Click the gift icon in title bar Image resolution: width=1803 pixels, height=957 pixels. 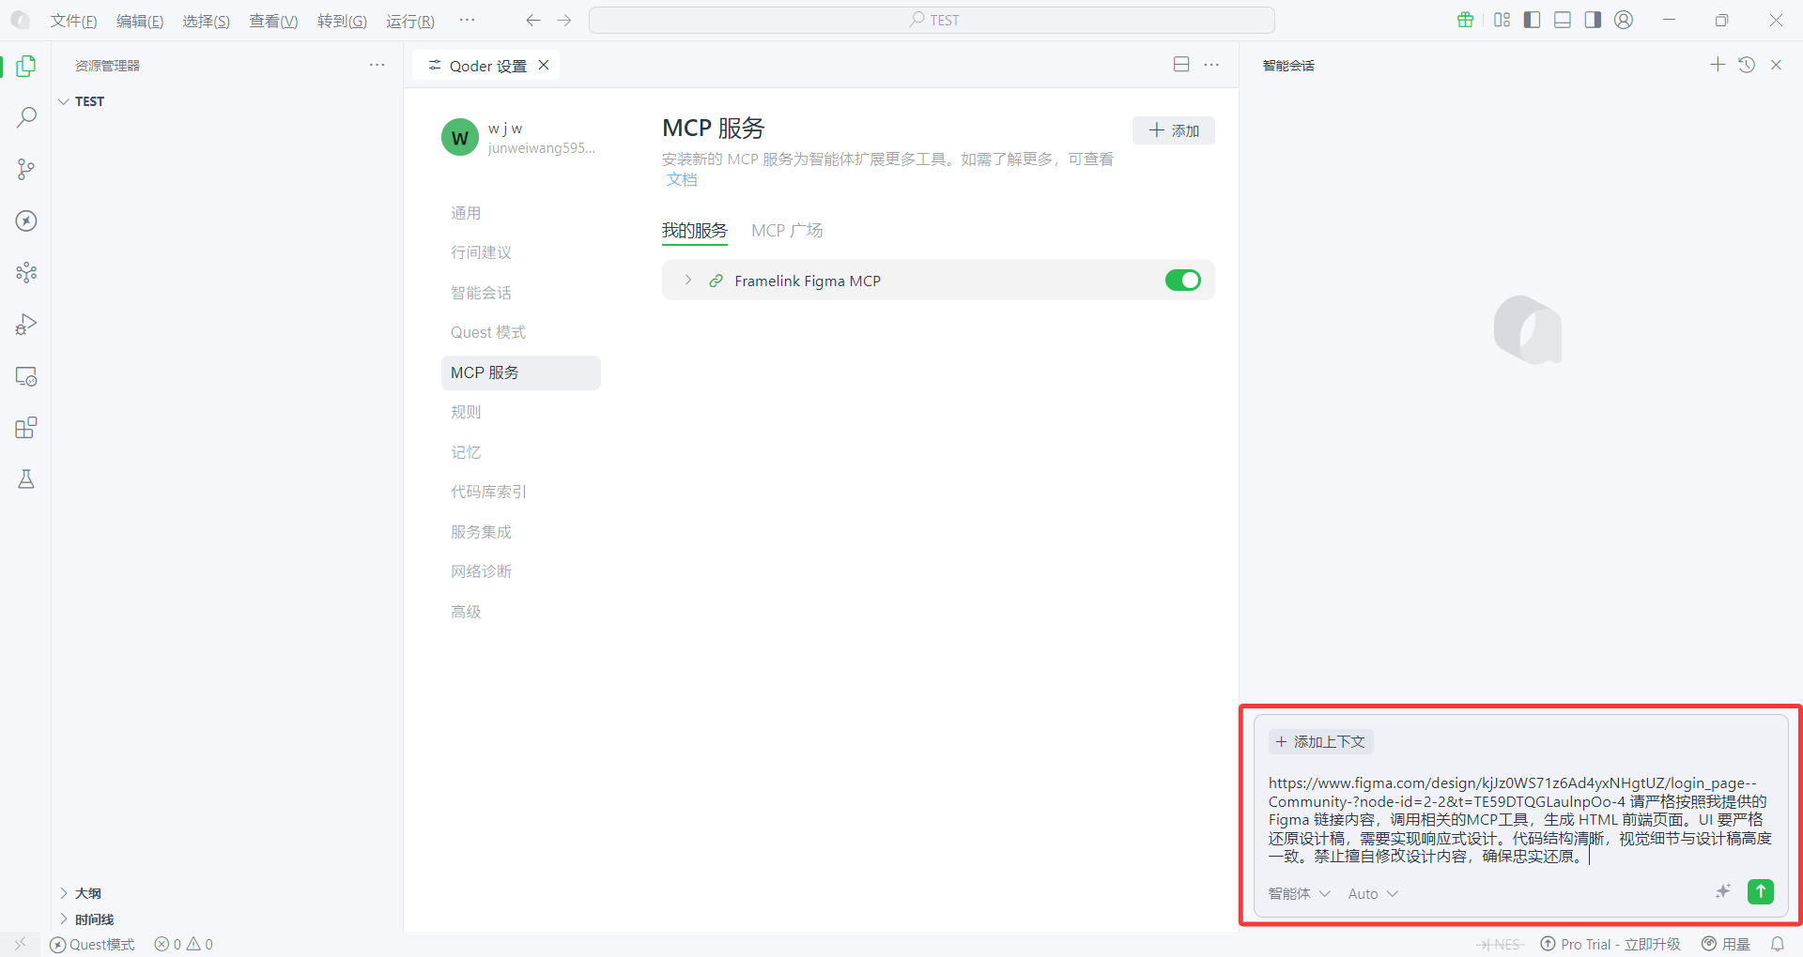pyautogui.click(x=1465, y=20)
